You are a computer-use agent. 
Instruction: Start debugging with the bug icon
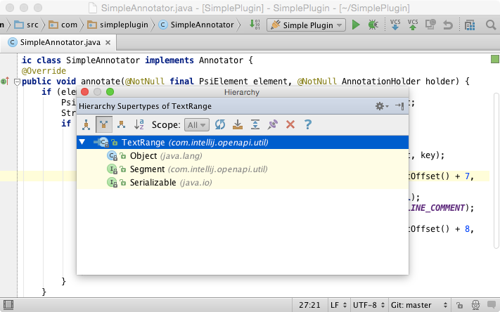[373, 25]
